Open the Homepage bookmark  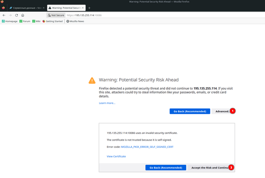[10, 21]
